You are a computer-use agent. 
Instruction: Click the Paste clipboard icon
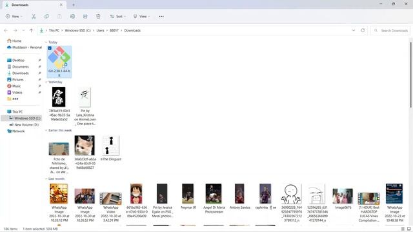coord(59,16)
